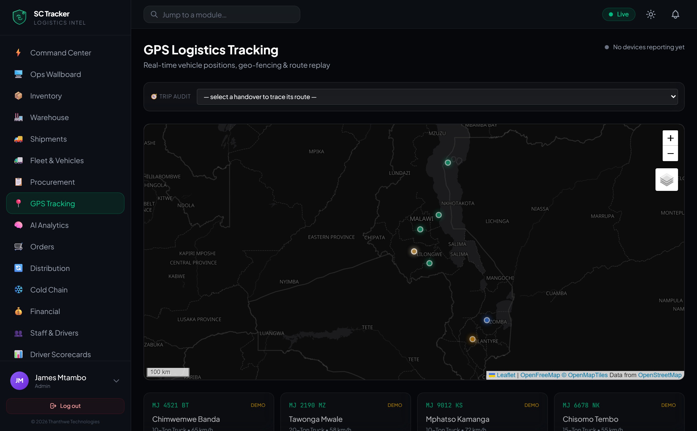Open the Driver Scorecards page
Screen dimensions: 697x431
[x=65, y=354]
